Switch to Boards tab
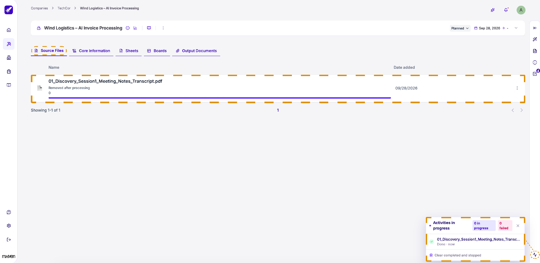 click(x=157, y=51)
